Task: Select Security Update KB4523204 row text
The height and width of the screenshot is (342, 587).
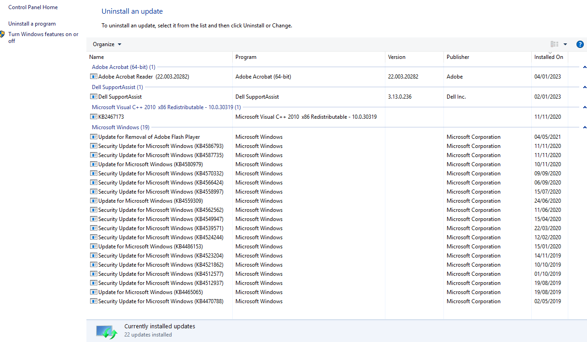Action: [161, 256]
